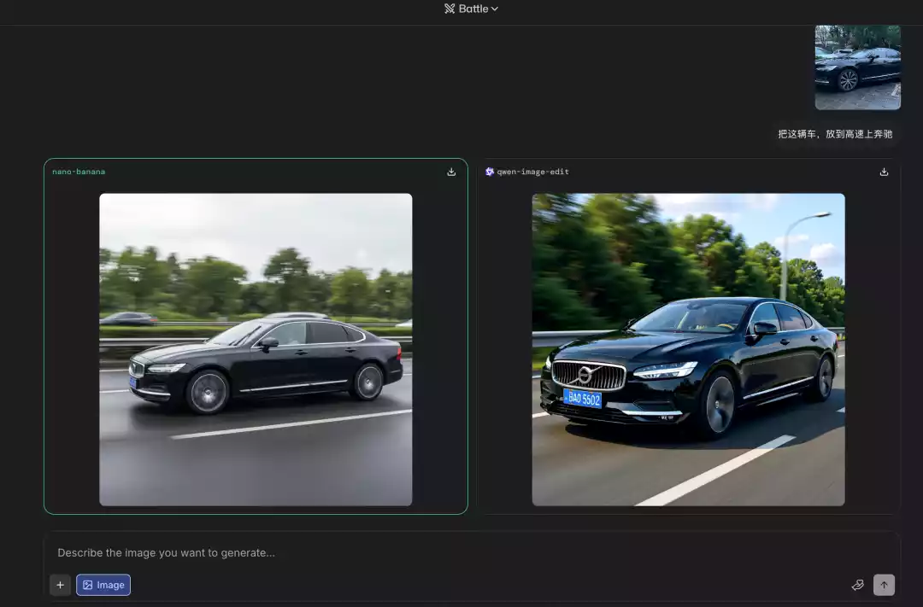Image resolution: width=923 pixels, height=607 pixels.
Task: Open the uploaded car photo thumbnail
Action: coord(857,67)
